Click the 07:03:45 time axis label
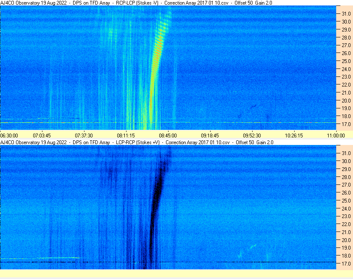The image size is (353, 279). click(x=42, y=136)
